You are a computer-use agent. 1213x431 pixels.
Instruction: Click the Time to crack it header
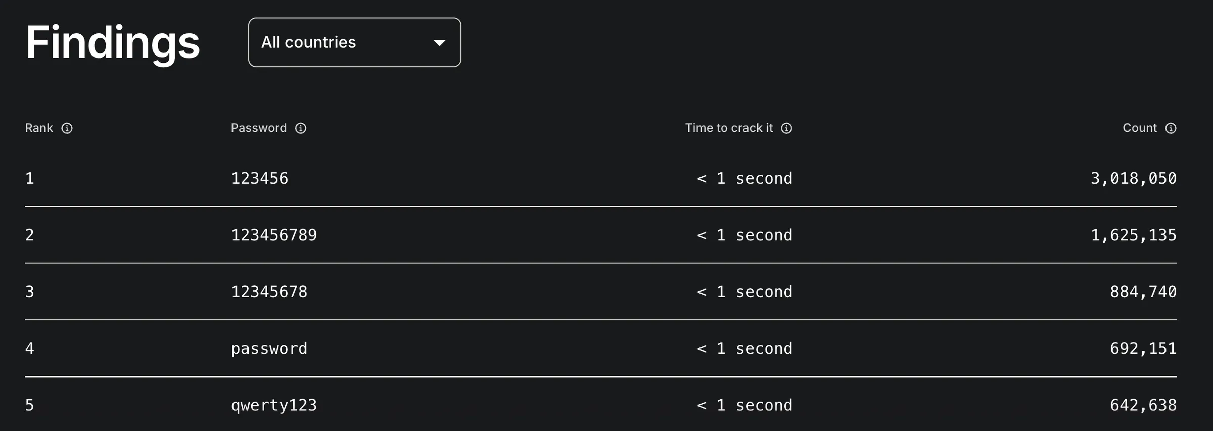(729, 128)
